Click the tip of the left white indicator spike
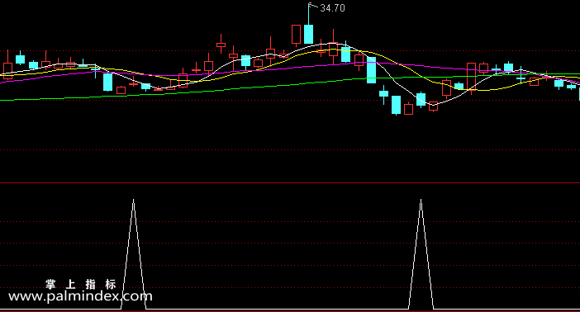580x312 pixels. click(134, 200)
